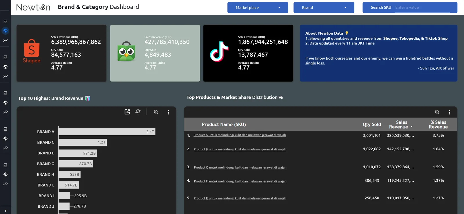Image resolution: width=464 pixels, height=214 pixels.
Task: Open the Product D link in the table
Action: click(240, 181)
